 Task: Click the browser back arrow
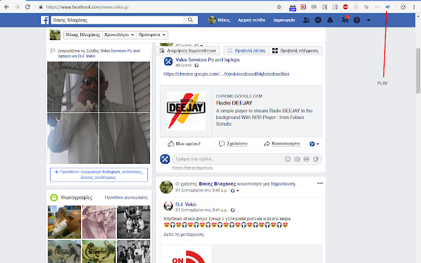click(x=7, y=7)
